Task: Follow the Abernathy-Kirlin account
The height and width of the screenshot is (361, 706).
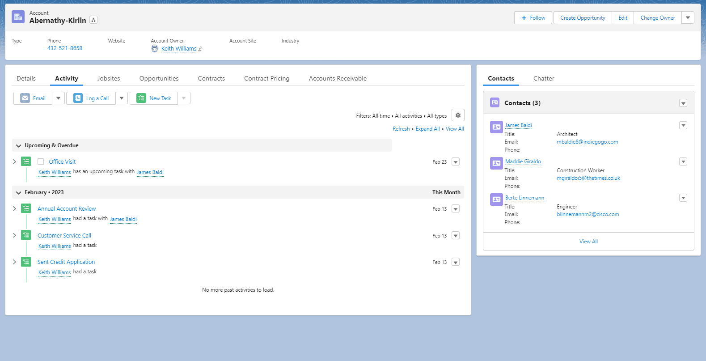Action: pyautogui.click(x=533, y=18)
